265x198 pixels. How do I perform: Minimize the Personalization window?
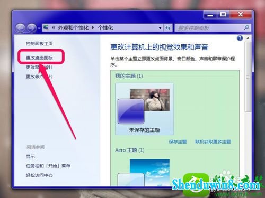coord(210,15)
